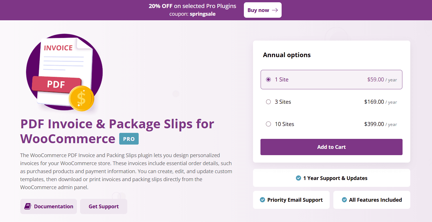Click the arrow icon in Buy now
432x222 pixels.
click(275, 10)
